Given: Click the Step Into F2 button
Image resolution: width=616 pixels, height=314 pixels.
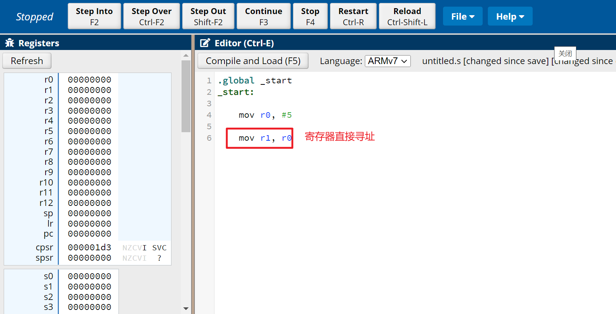Looking at the screenshot, I should (x=94, y=16).
